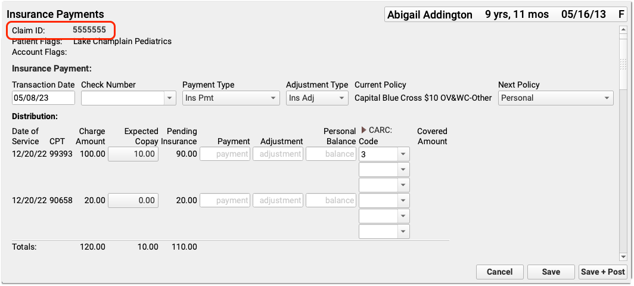Viewport: 634px width, 286px height.
Task: Click the payment field for CPT 99393
Action: 225,154
